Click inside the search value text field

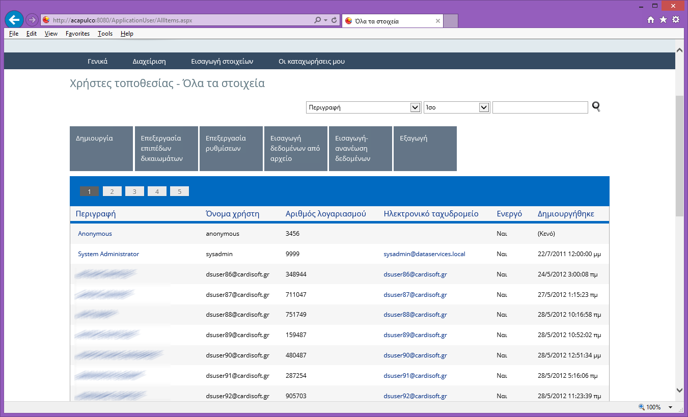tap(540, 107)
